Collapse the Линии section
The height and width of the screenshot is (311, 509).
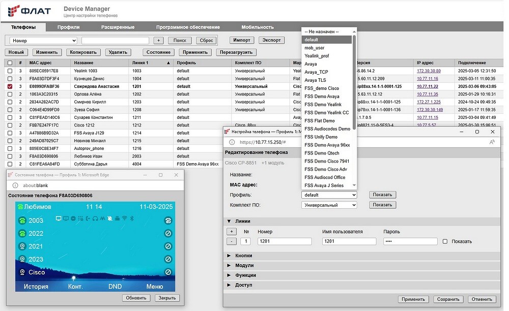click(229, 221)
